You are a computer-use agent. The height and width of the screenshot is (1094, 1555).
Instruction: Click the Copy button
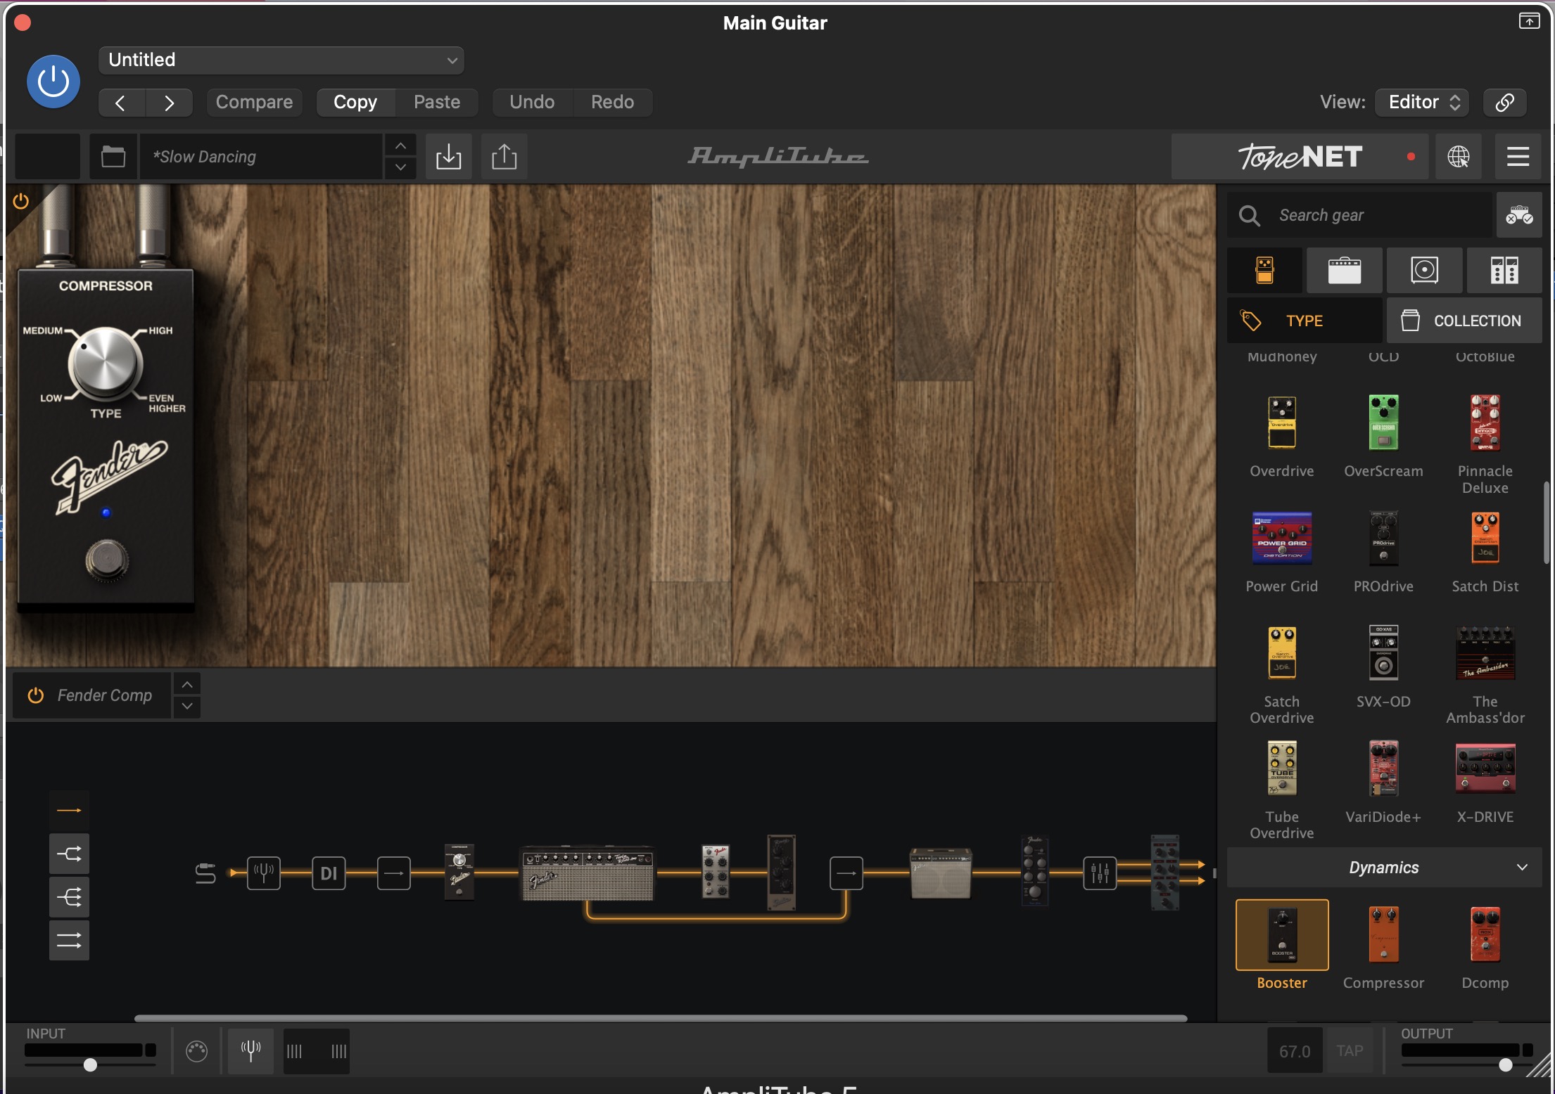click(x=355, y=103)
